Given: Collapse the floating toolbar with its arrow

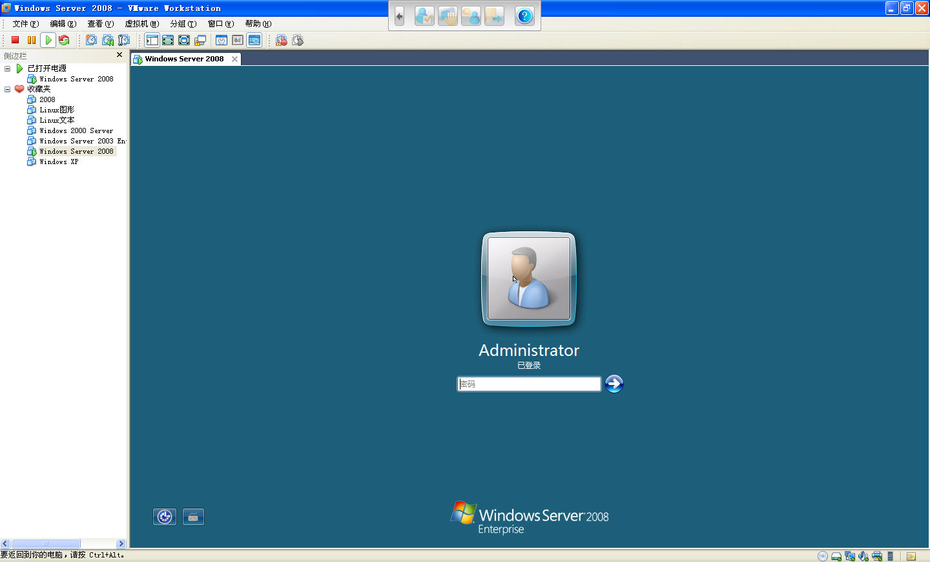Looking at the screenshot, I should coord(399,16).
